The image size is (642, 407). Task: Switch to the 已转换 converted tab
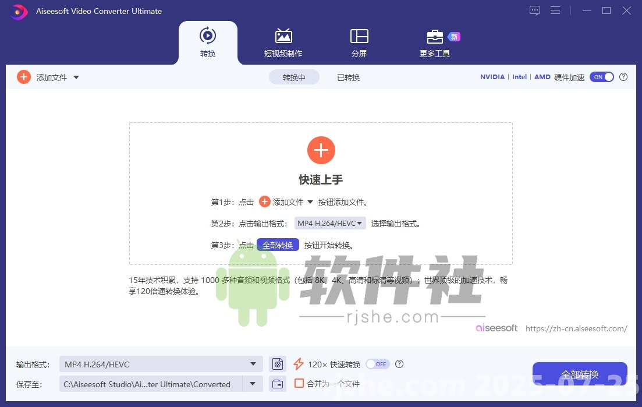pos(347,76)
